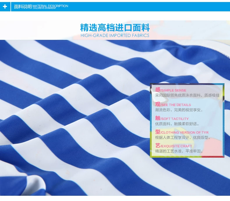
Task: Click the white plus icon in header
Action: pyautogui.click(x=5, y=7)
